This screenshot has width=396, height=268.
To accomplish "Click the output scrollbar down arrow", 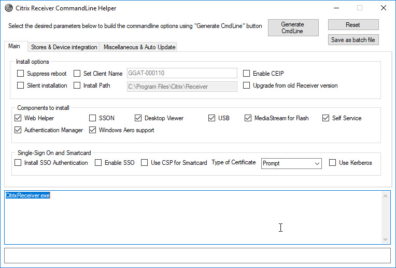I will 386,239.
